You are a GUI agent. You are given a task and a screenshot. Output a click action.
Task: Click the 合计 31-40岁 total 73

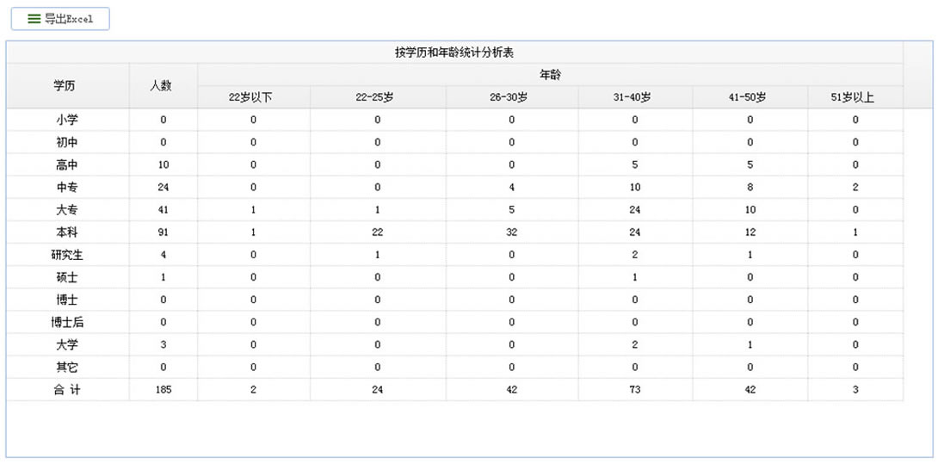pos(635,390)
